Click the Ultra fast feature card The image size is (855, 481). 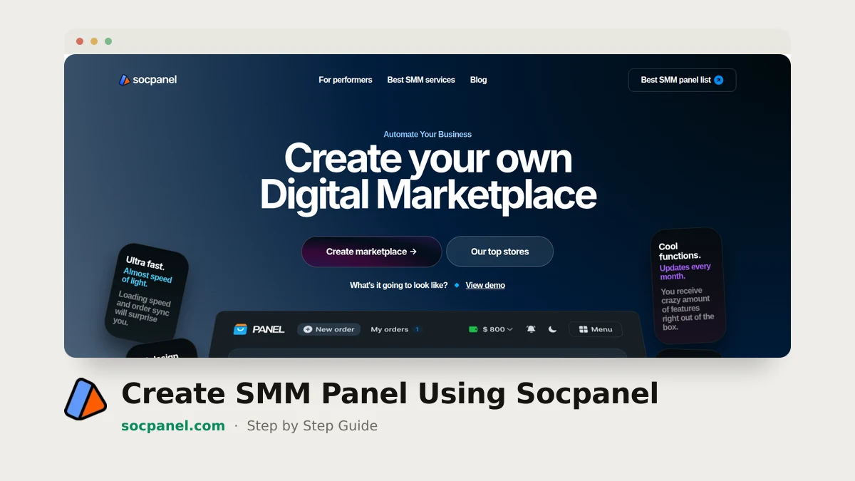pyautogui.click(x=147, y=292)
